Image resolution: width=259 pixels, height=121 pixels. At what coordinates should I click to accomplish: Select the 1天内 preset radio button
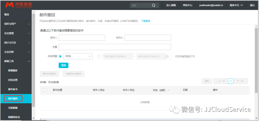[x=60, y=56]
